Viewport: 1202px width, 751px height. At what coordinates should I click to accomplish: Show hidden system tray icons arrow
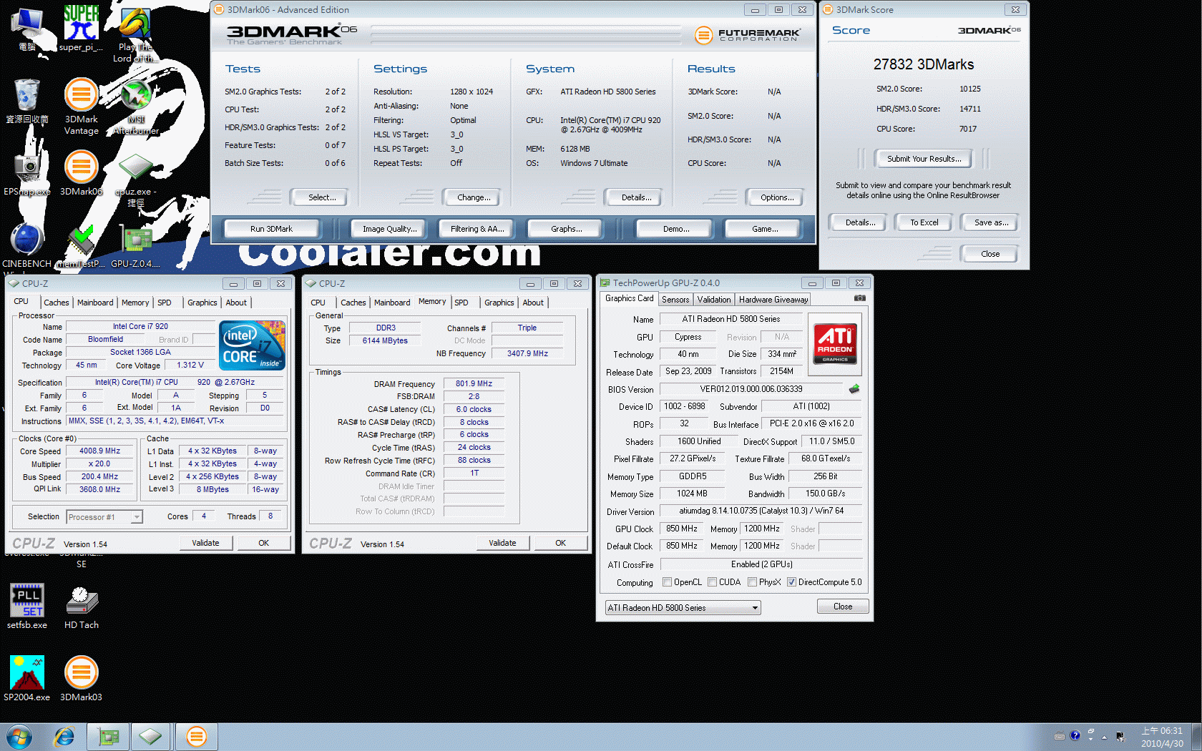click(1104, 737)
